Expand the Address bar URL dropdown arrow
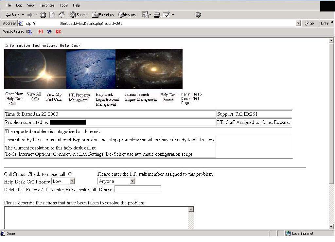 298,23
